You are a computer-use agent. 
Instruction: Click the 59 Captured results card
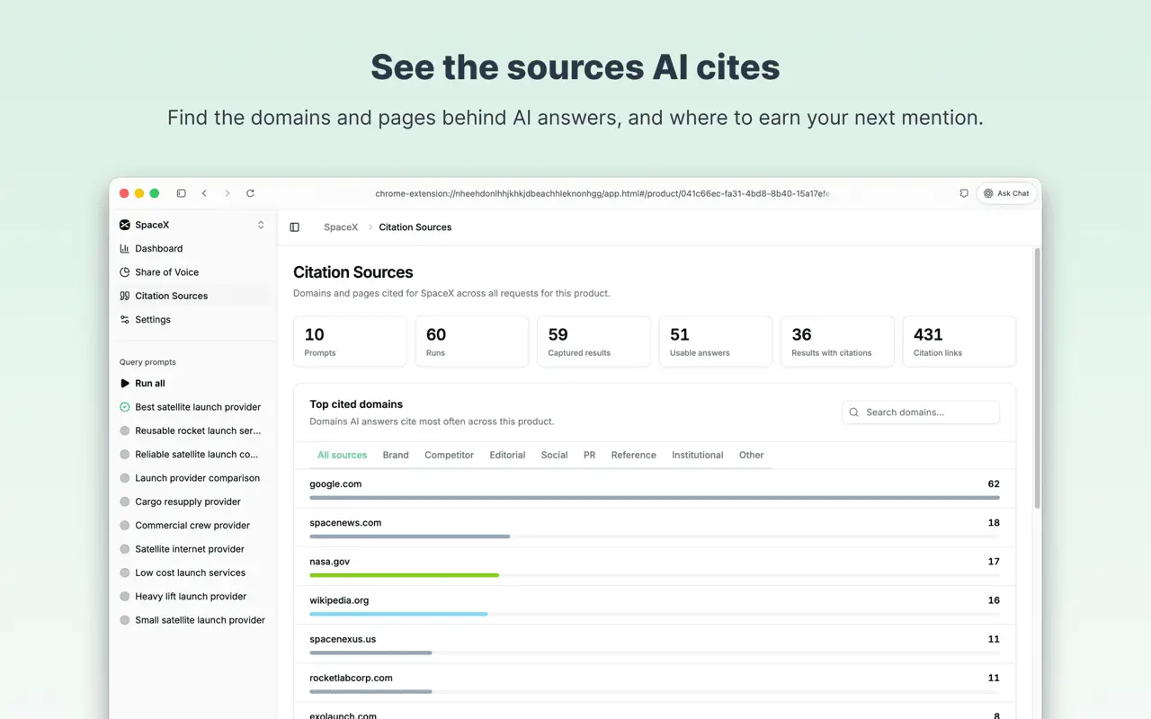(x=593, y=342)
